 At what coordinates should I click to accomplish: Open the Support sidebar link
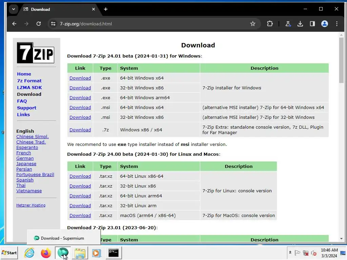click(x=26, y=108)
